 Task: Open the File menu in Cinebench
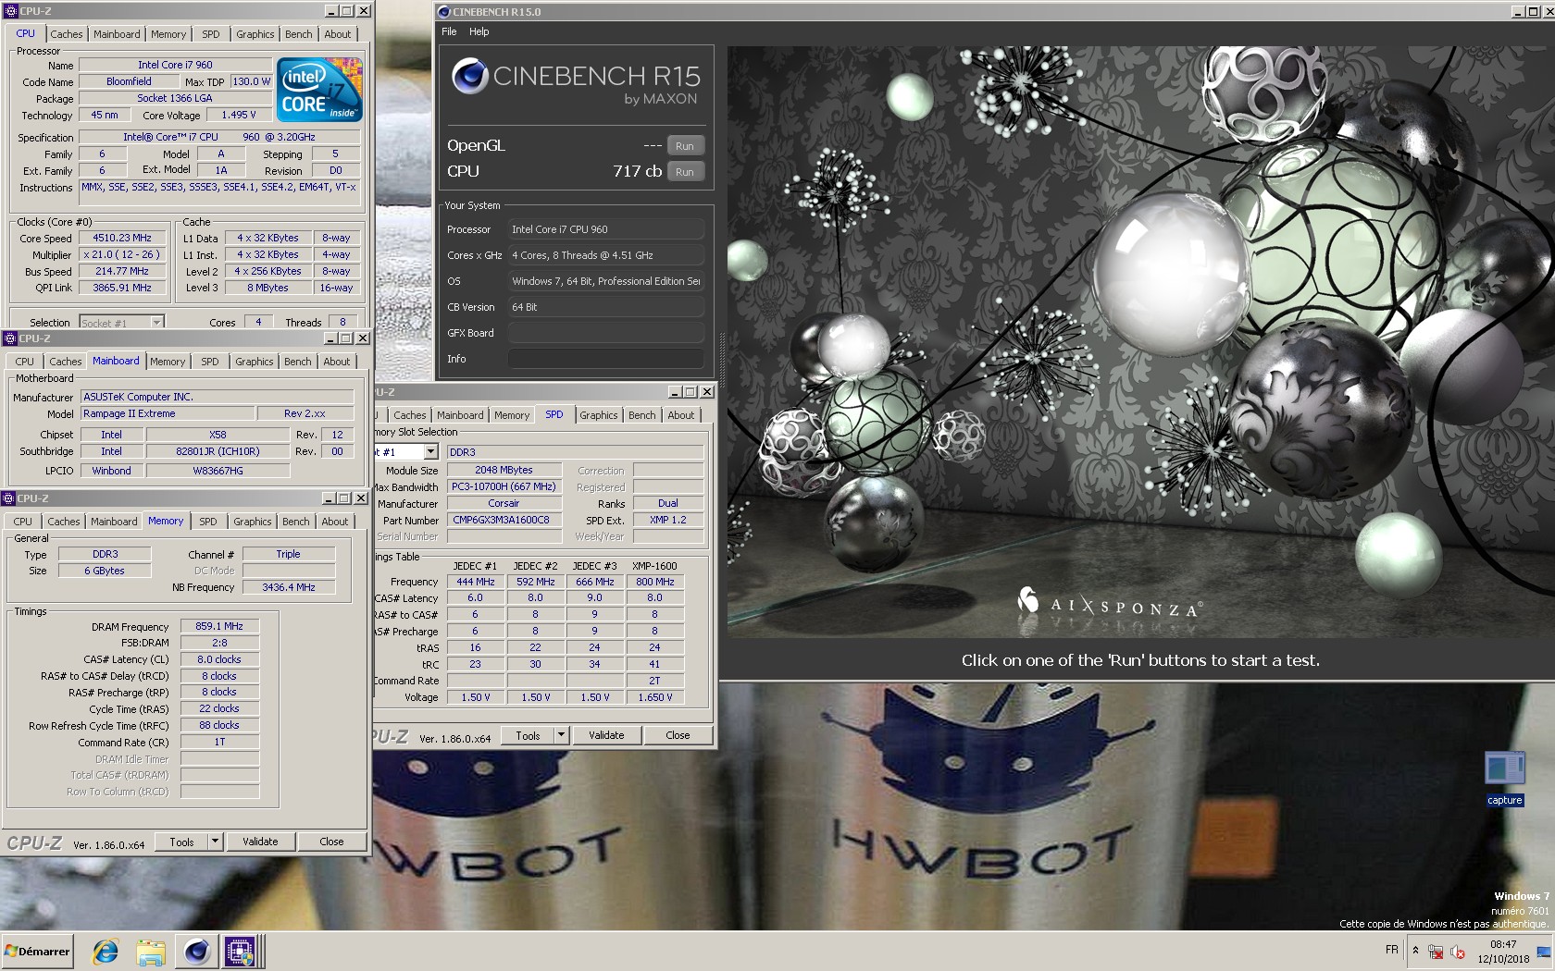pyautogui.click(x=449, y=31)
